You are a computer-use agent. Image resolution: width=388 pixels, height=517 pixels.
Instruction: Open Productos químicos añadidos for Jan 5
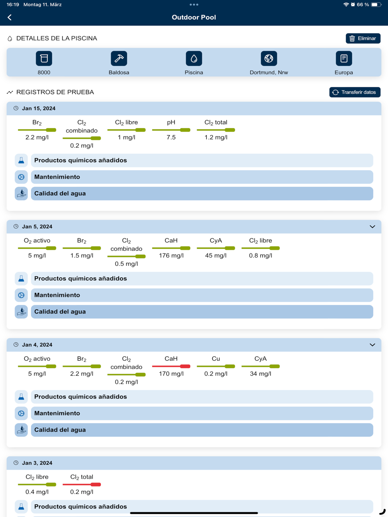pyautogui.click(x=202, y=279)
